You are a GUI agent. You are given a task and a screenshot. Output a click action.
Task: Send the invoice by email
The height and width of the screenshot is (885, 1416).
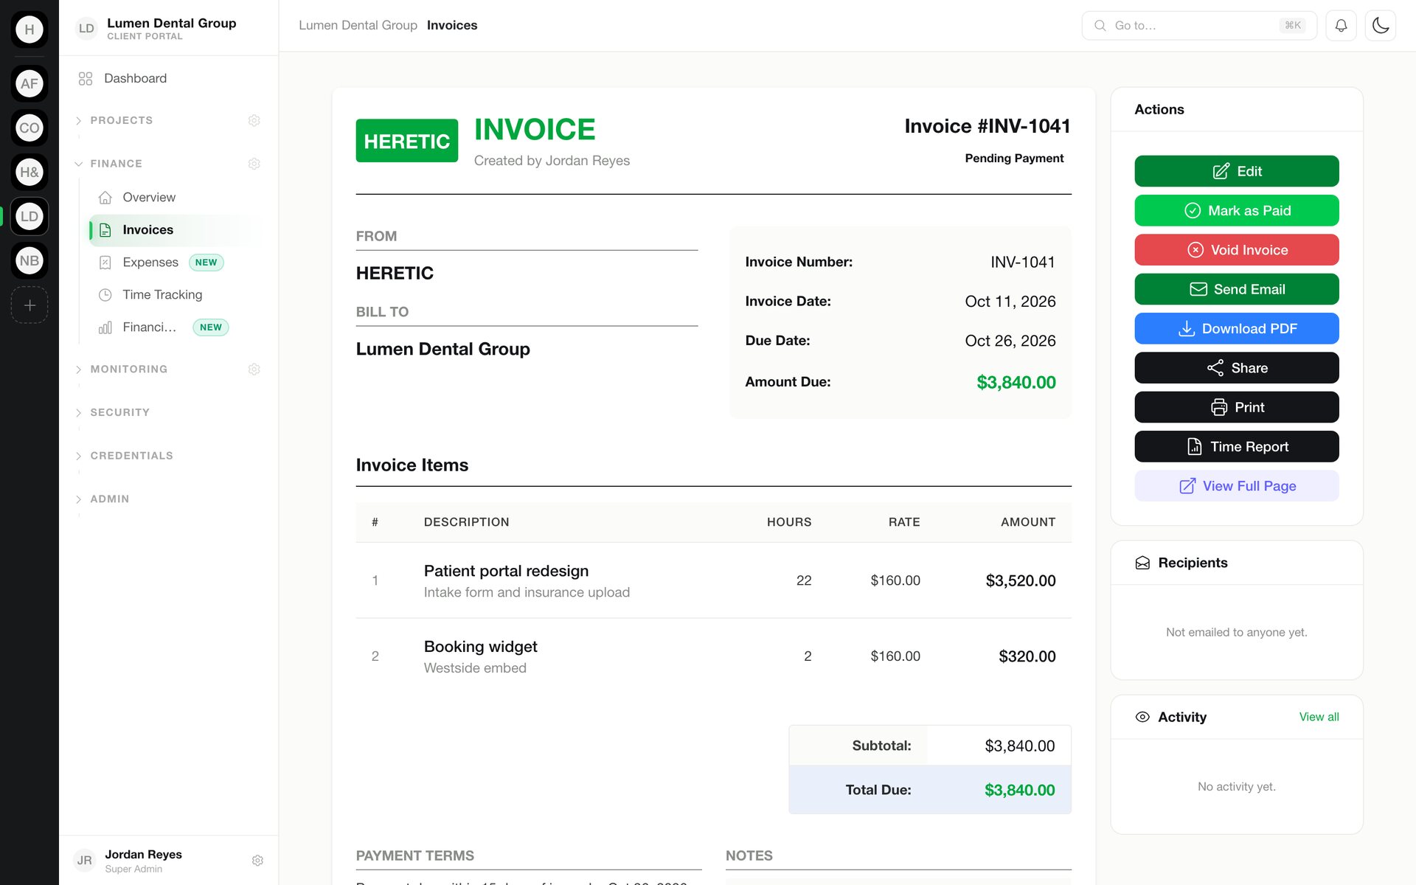tap(1237, 289)
